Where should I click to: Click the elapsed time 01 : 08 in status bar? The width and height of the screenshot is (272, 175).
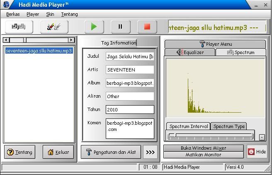(151, 167)
